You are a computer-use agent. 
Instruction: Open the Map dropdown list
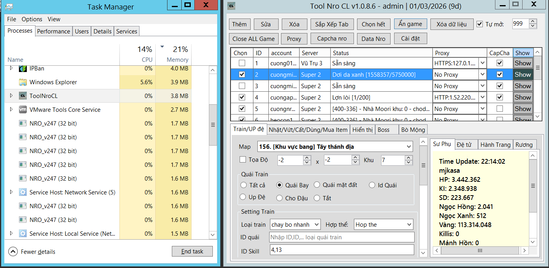(409, 147)
